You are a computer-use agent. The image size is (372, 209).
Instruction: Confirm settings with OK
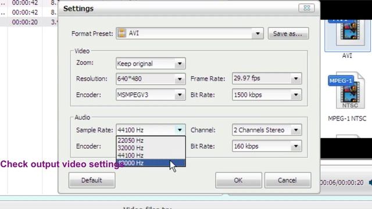tap(238, 181)
